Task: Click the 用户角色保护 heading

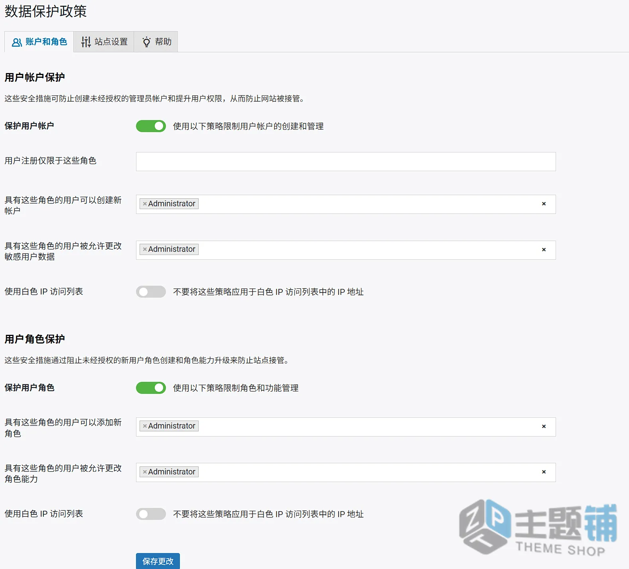Action: point(35,339)
